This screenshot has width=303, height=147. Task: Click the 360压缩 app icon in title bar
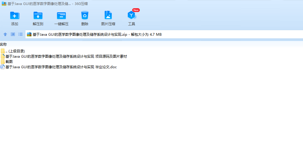(4, 4)
